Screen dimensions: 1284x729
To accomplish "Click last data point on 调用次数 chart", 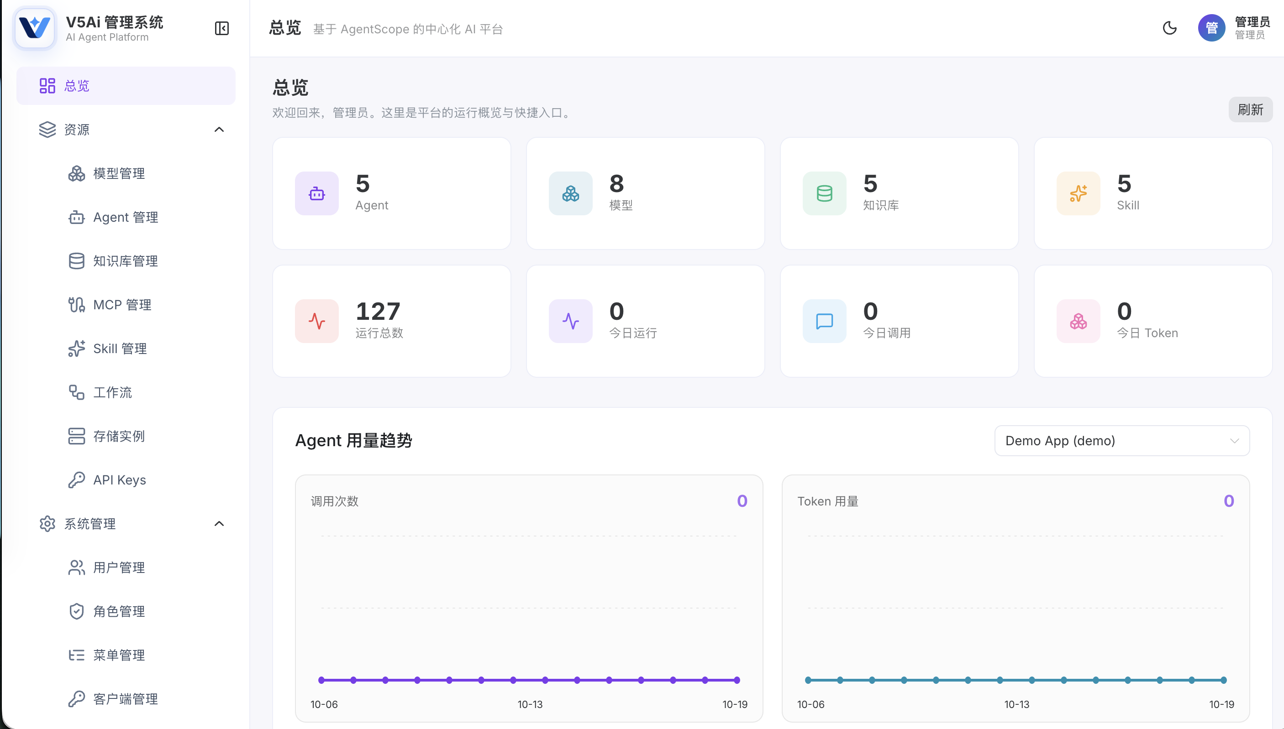I will click(x=737, y=680).
